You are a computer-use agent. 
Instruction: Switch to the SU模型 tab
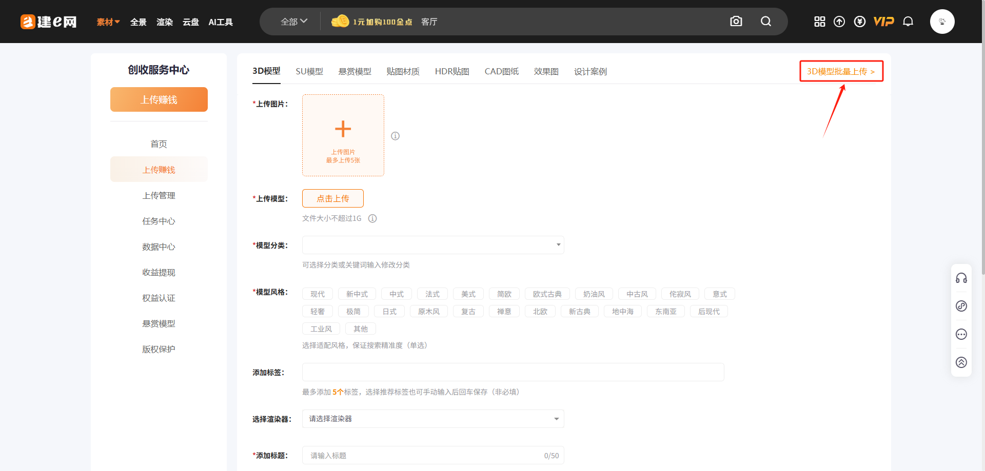coord(309,72)
